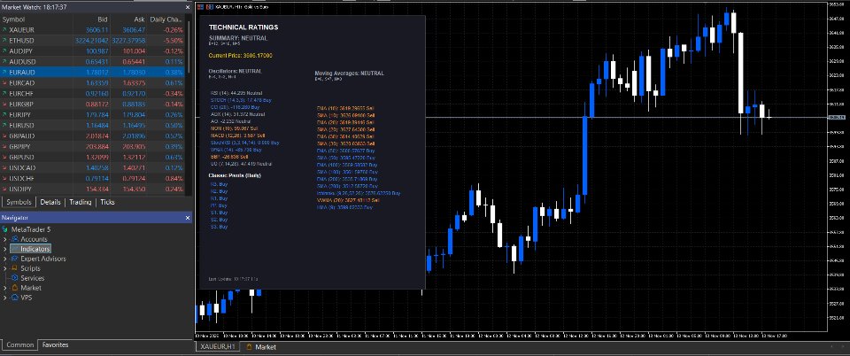The height and width of the screenshot is (356, 850).
Task: Click the lock icon on the Market tab
Action: [x=250, y=347]
